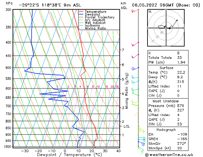Click the 950 hPa pressure label

(9, 141)
